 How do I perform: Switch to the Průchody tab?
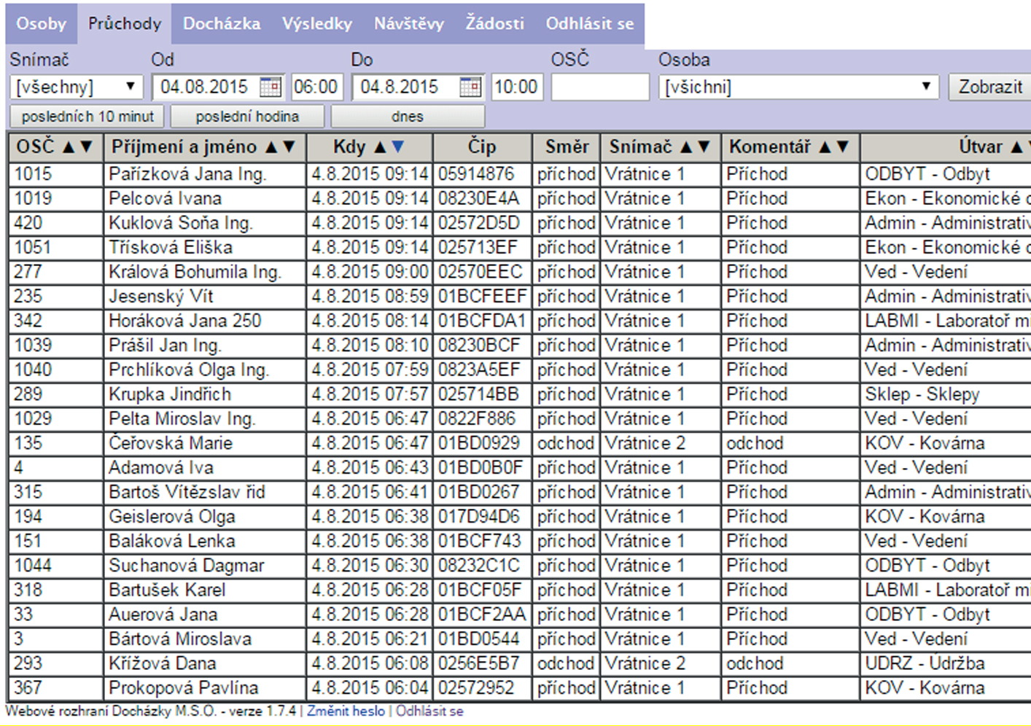(125, 23)
